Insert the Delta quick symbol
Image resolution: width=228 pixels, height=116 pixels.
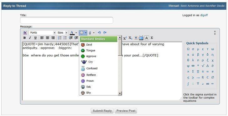(x=208, y=66)
